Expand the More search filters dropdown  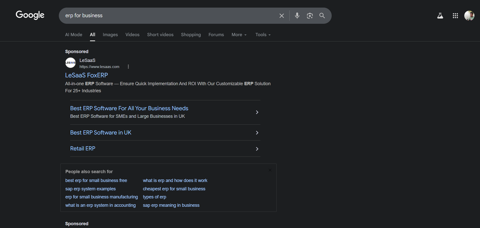click(239, 35)
